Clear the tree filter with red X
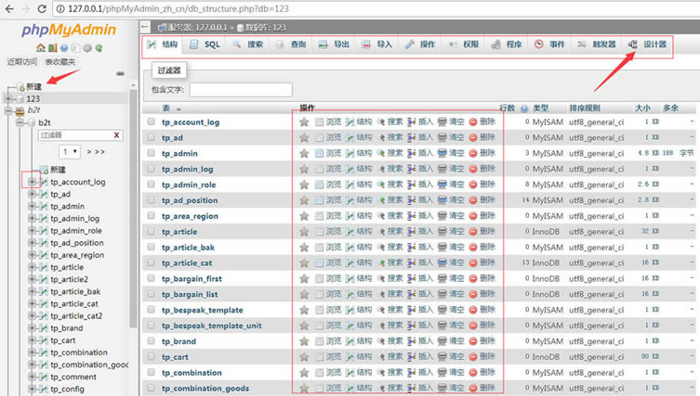Viewport: 700px width, 396px height. [116, 135]
